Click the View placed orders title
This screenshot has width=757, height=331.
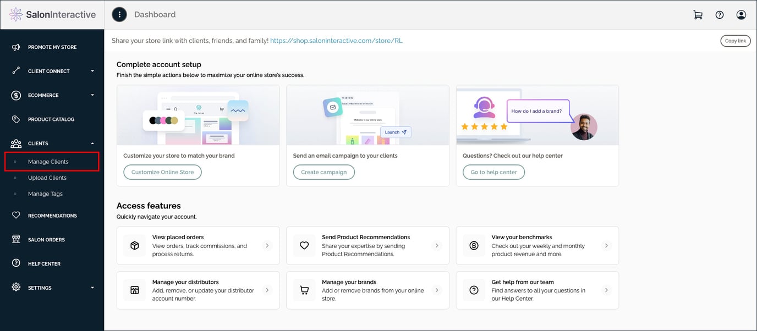pos(178,238)
